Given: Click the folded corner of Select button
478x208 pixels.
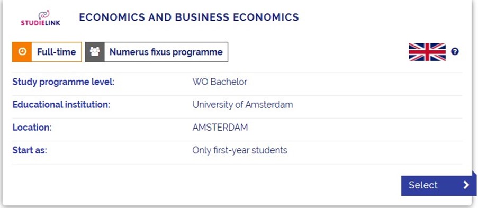Looking at the screenshot, I should 474,174.
